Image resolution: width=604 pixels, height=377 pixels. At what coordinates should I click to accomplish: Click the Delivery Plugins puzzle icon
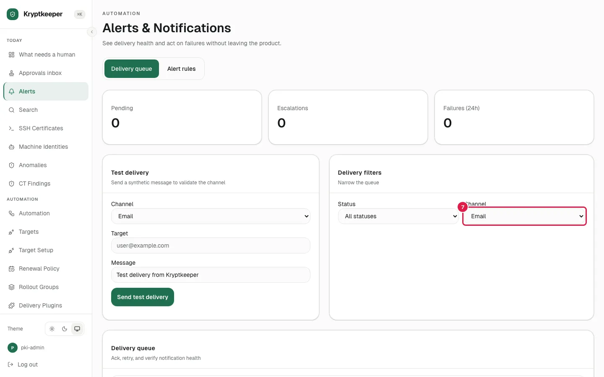[x=12, y=305]
